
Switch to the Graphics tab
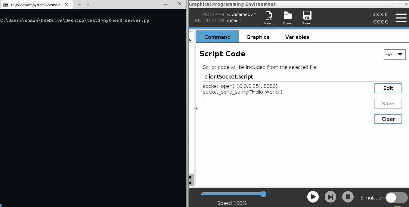click(x=258, y=37)
